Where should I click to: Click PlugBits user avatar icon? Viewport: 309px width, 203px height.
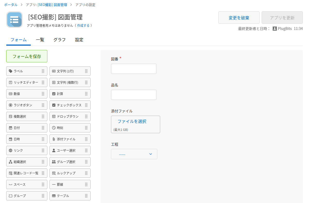click(x=275, y=29)
